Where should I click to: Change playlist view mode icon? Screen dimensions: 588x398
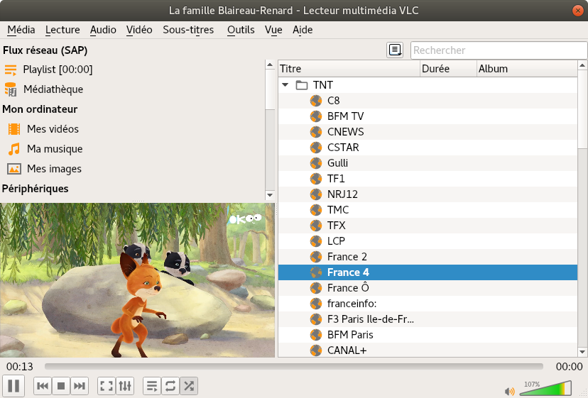point(395,50)
